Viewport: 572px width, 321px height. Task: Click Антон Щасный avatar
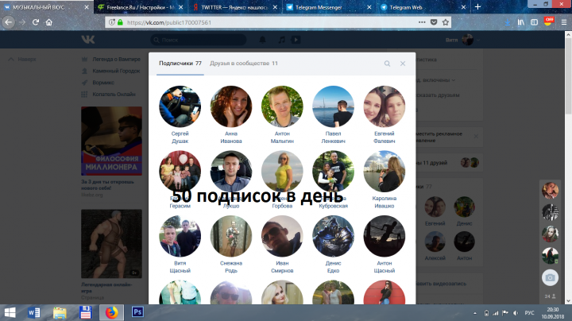(x=385, y=236)
